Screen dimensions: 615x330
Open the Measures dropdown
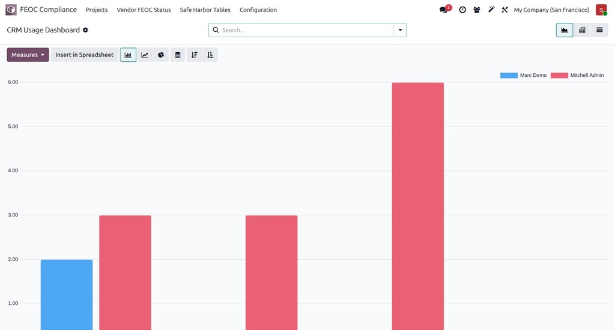click(x=28, y=55)
